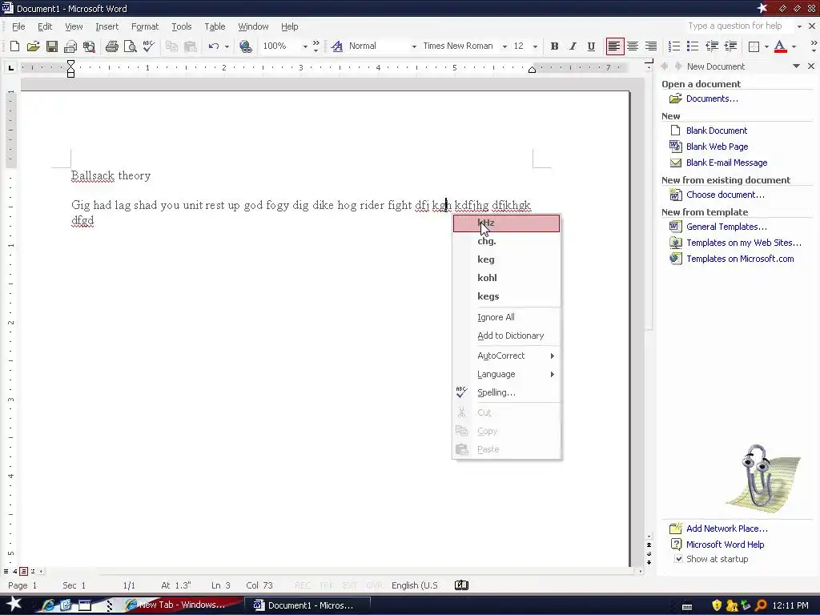Toggle italic formatting

[573, 46]
